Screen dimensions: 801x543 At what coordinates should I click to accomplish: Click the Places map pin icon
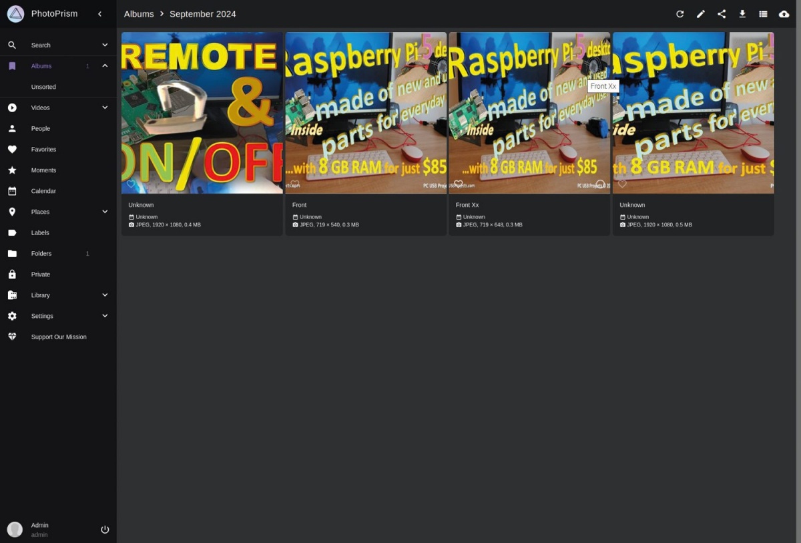[x=12, y=212]
